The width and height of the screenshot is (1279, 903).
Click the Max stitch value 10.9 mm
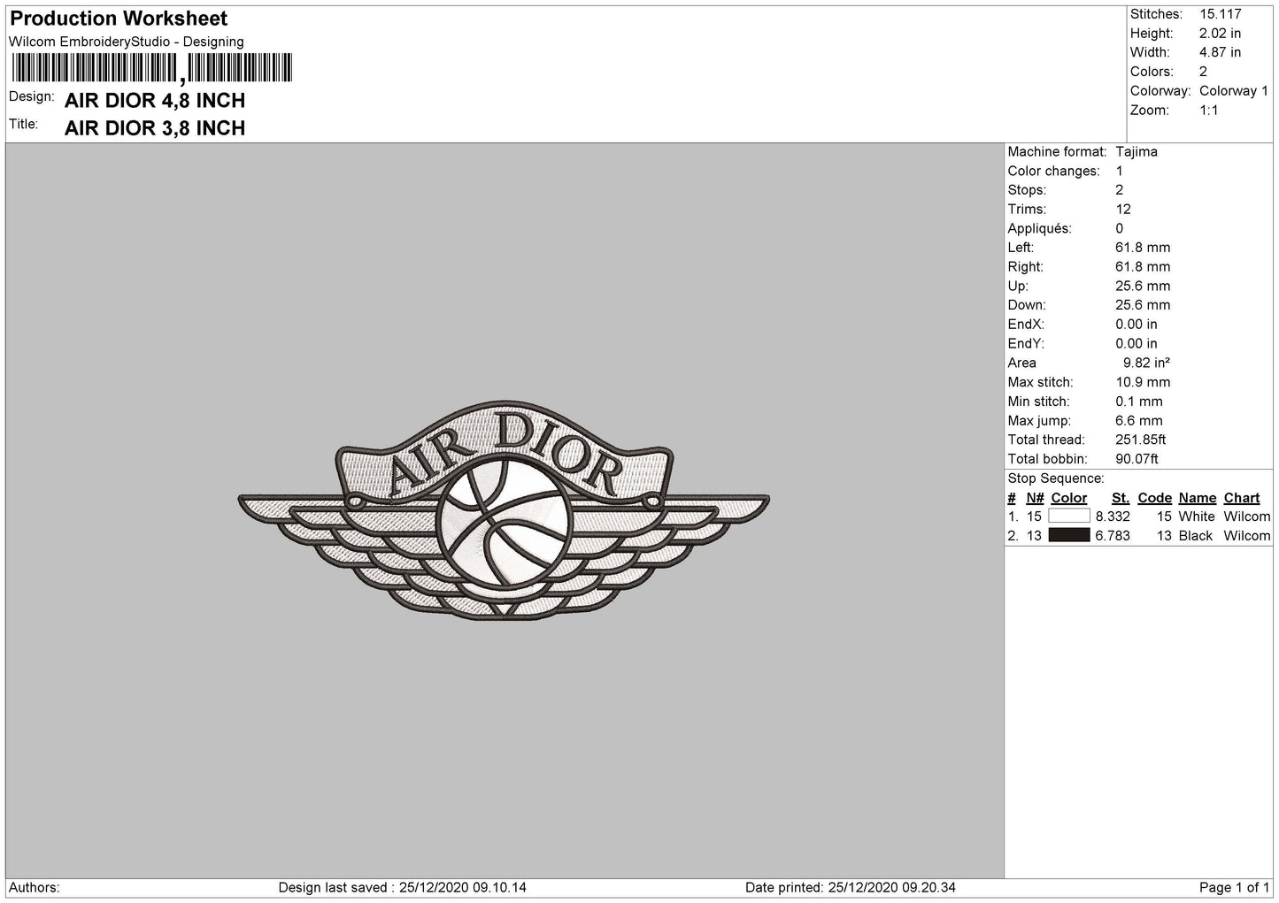point(1143,383)
